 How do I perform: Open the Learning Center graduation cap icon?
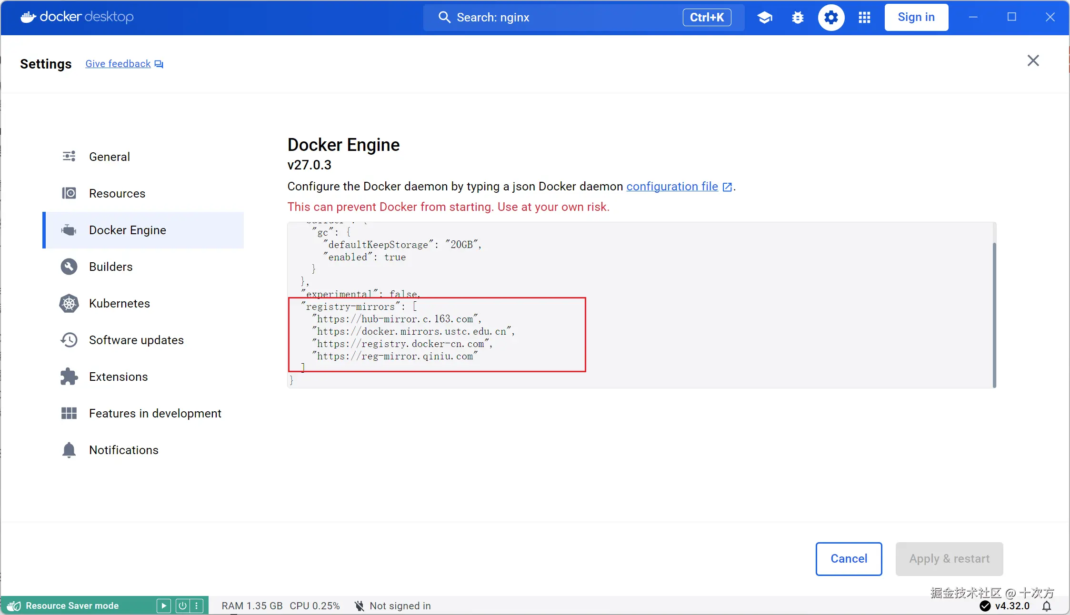[x=764, y=18]
